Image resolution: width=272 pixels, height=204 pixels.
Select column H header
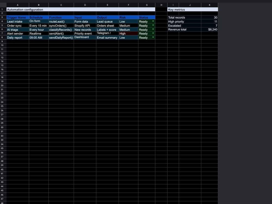pyautogui.click(x=161, y=5)
